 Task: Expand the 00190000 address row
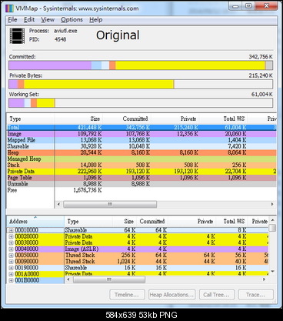point(11,268)
